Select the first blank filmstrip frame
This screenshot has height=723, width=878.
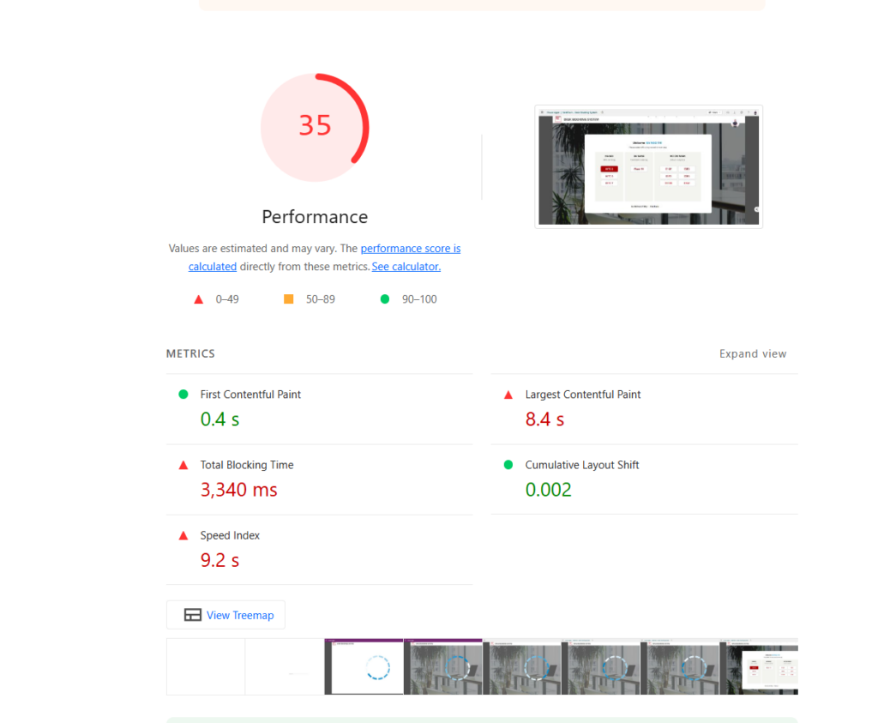(x=206, y=666)
